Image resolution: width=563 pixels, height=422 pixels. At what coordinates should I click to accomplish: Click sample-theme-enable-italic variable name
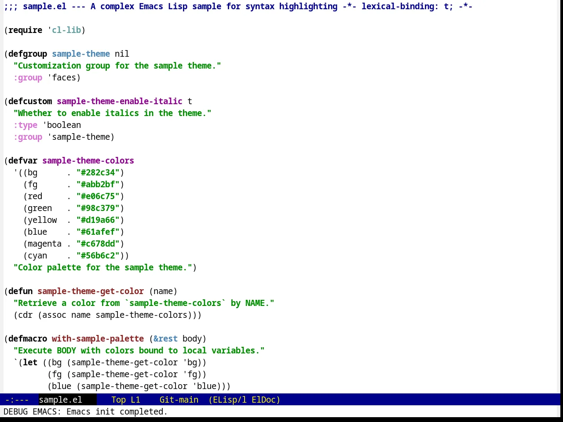120,101
